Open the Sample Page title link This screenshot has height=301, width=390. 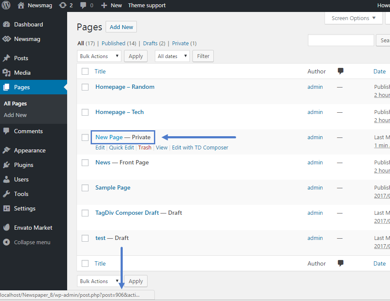click(x=112, y=187)
